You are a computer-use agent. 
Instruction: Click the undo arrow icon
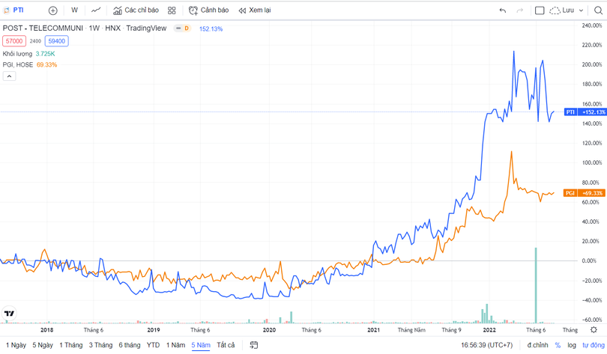(x=502, y=10)
